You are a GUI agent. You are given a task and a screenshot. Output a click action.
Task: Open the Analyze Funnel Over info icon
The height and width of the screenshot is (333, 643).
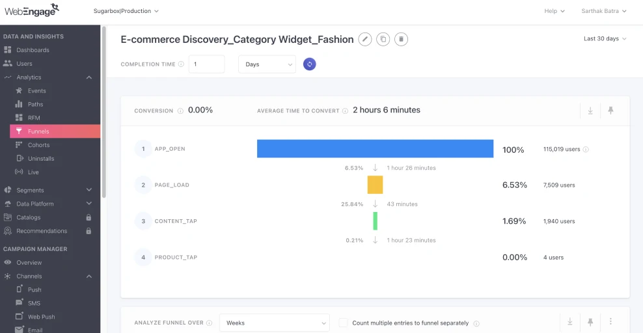click(209, 323)
